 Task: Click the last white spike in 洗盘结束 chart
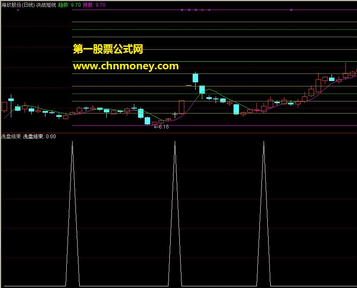264,213
